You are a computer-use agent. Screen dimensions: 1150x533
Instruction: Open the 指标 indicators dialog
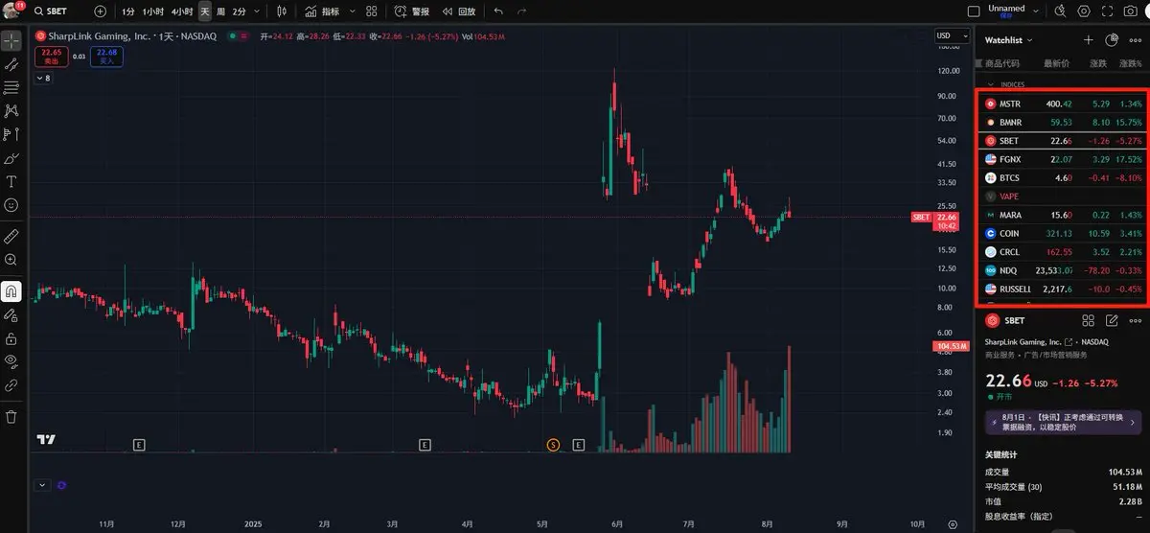[x=322, y=12]
